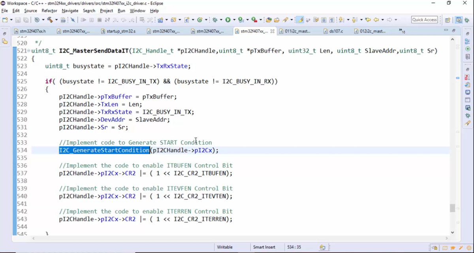
Task: Click the 534 : 35 cursor position
Action: pyautogui.click(x=294, y=247)
